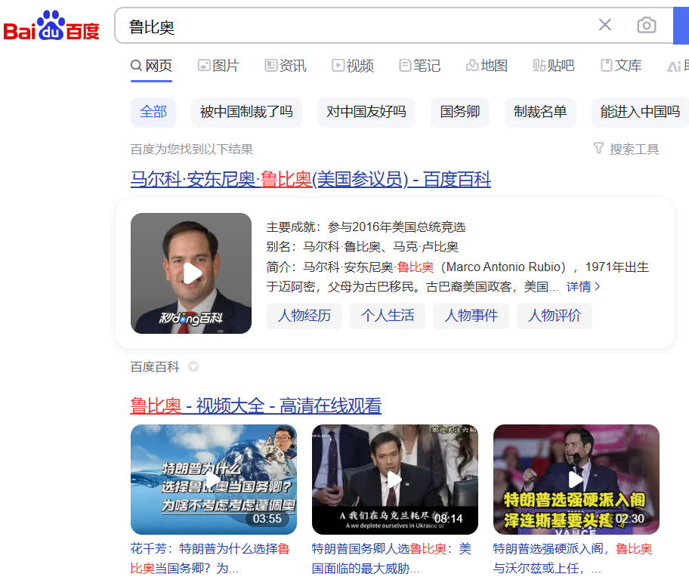The width and height of the screenshot is (689, 580).
Task: Click the 百度为您找到以下结果 text
Action: [192, 150]
